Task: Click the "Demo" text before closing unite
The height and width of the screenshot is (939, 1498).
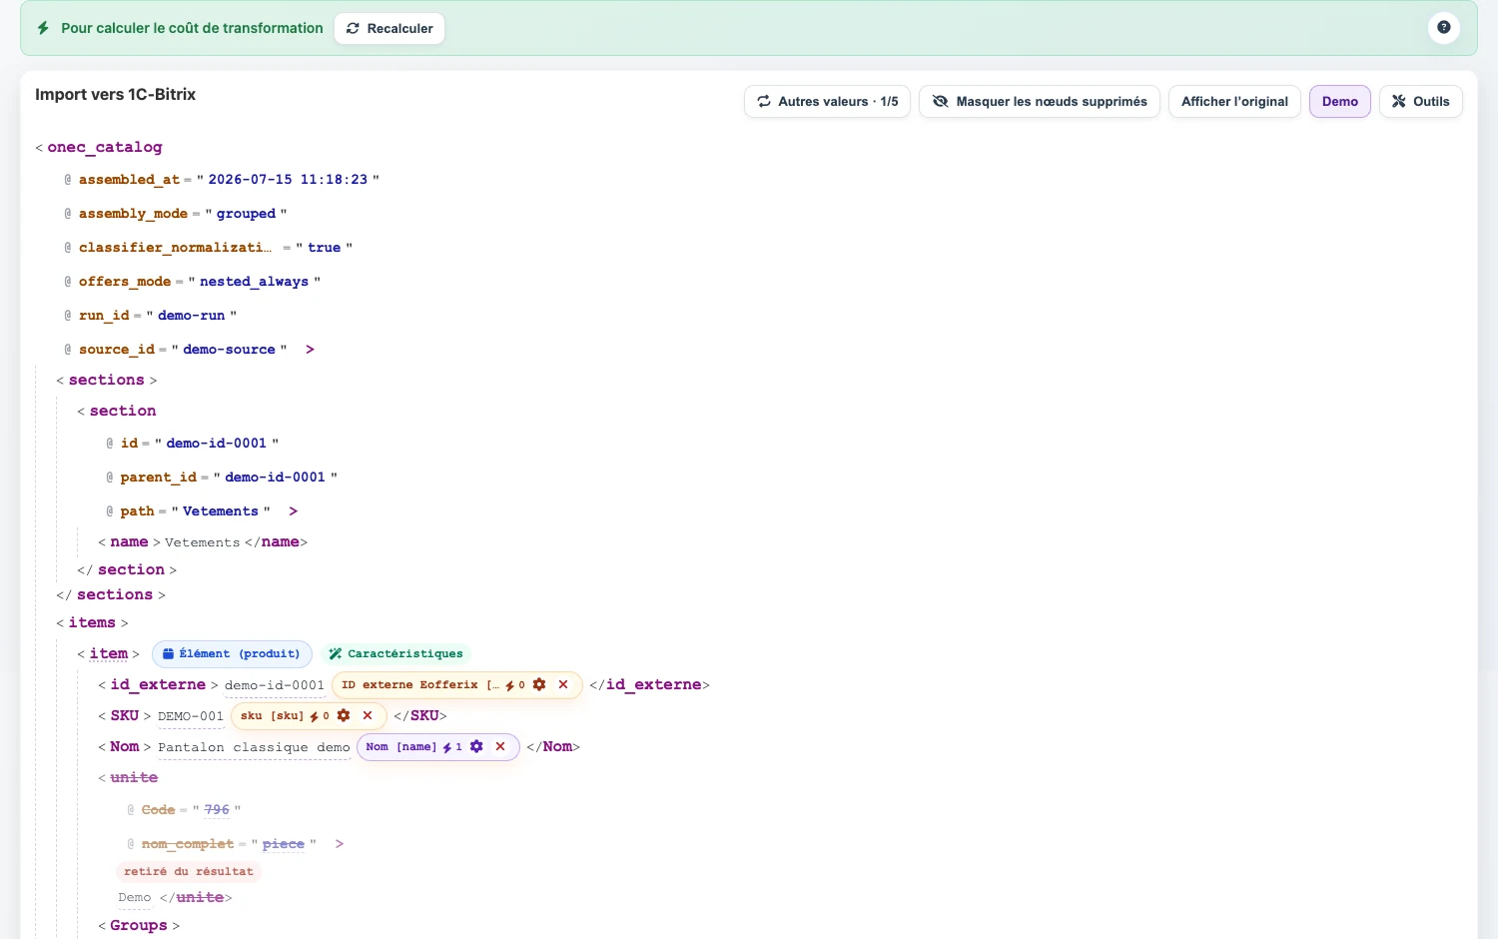Action: pos(135,897)
